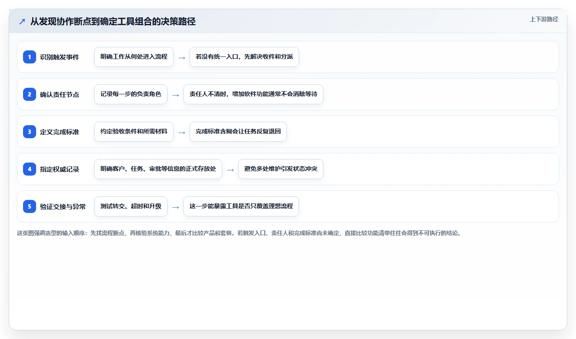This screenshot has width=576, height=339.
Task: Click the 记录每一步的负责角色 box
Action: [x=131, y=94]
